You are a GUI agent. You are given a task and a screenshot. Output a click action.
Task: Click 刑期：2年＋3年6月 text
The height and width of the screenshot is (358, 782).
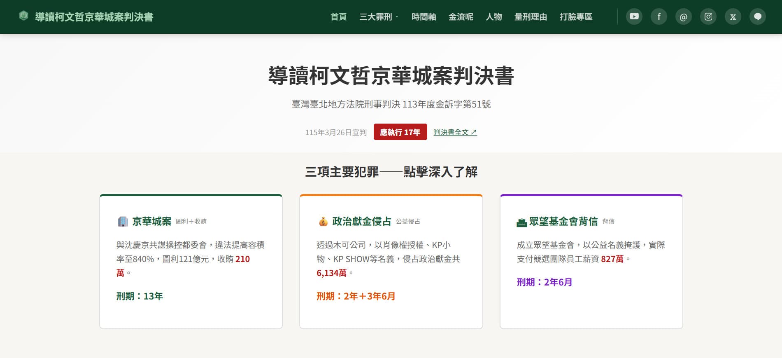356,296
